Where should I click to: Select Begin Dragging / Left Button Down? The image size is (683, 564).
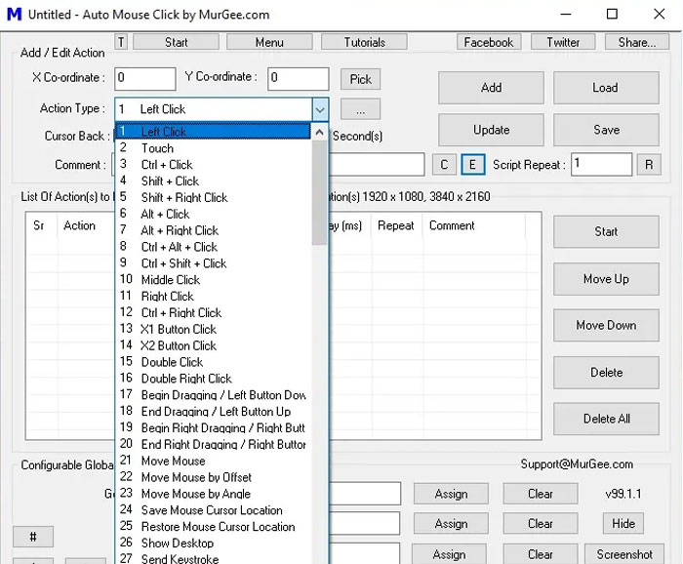pos(213,395)
